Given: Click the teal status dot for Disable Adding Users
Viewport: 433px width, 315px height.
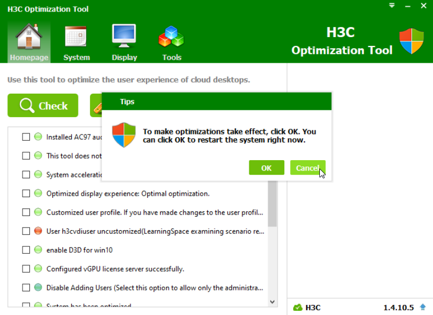Looking at the screenshot, I should (38, 287).
